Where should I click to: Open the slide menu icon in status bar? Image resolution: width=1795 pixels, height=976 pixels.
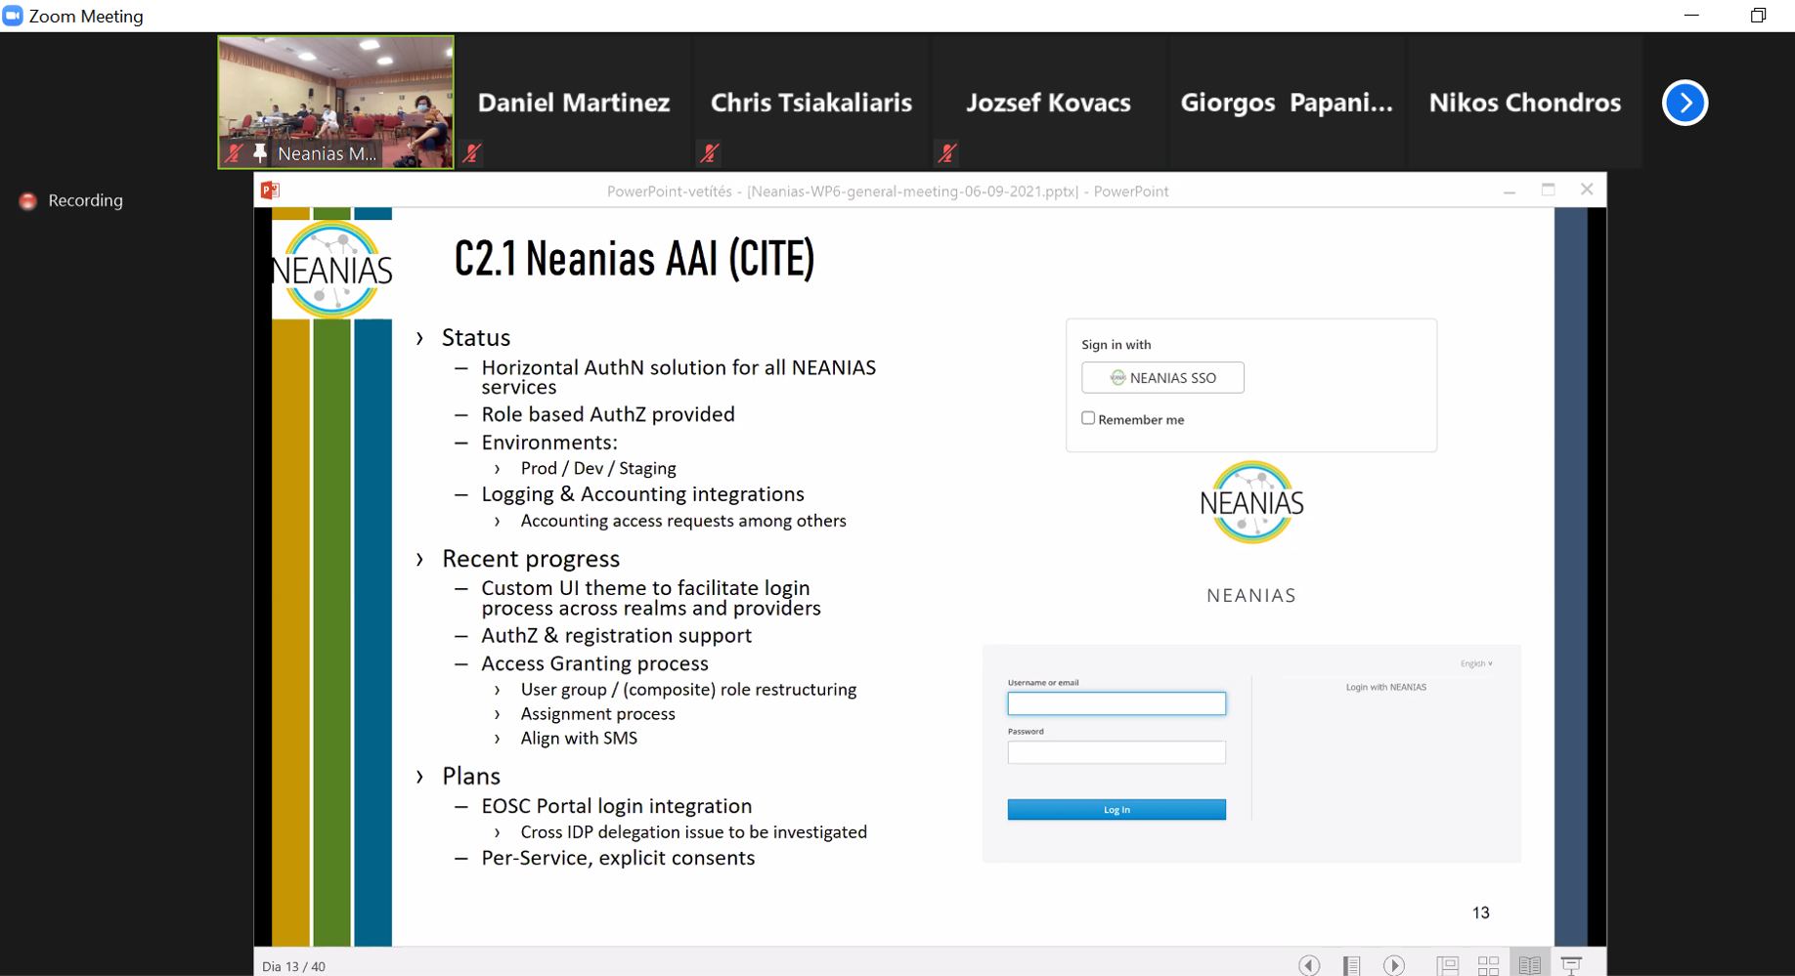coord(1351,965)
